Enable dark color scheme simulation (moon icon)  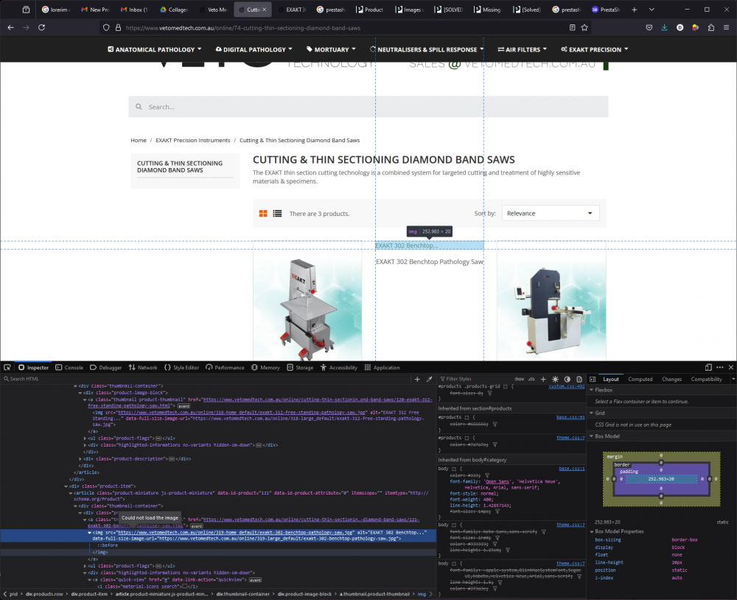pos(567,379)
